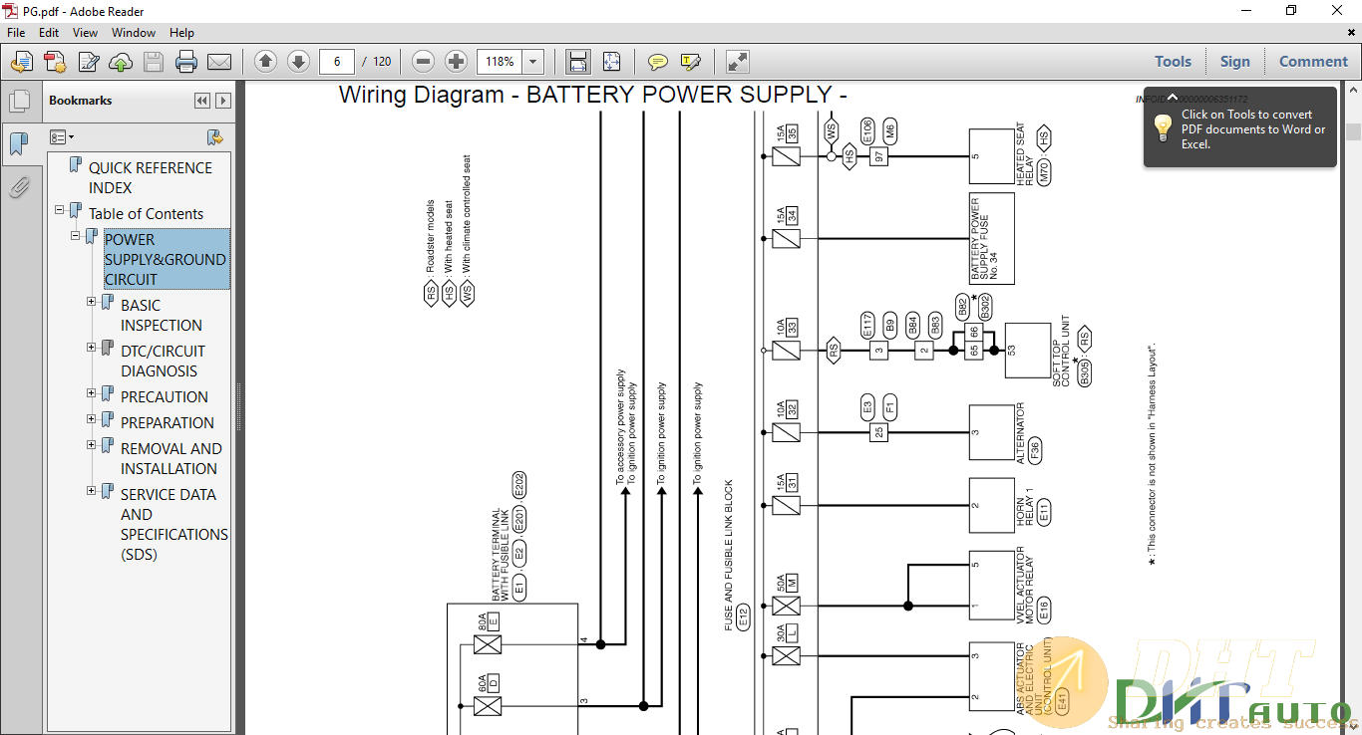Screen dimensions: 1362x735
Task: Select Table of Contents bookmark
Action: click(x=146, y=213)
